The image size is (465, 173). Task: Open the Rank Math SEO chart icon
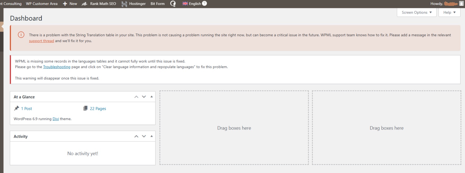[84, 4]
